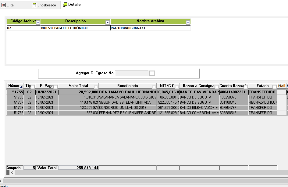Click the Estado column dropdown arrow
The image size is (288, 187).
[274, 87]
